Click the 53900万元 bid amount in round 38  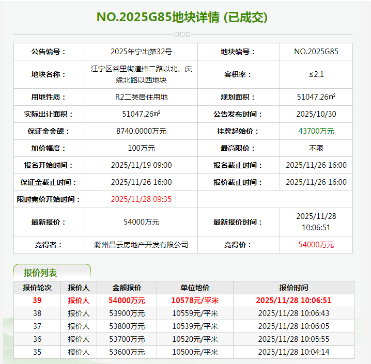point(127,313)
